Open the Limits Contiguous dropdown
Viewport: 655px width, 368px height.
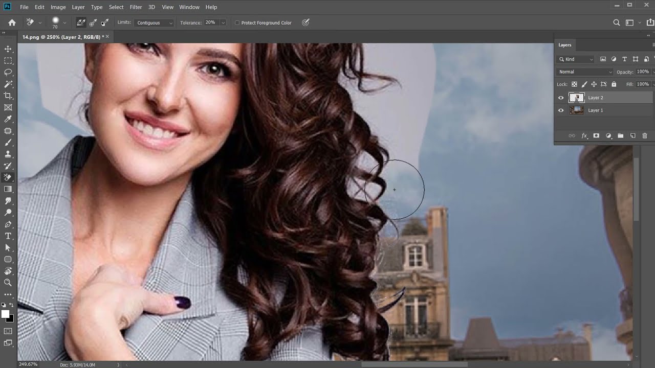coord(155,23)
